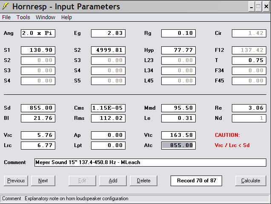Click the Cms label
271x204 pixels.
tap(79, 108)
